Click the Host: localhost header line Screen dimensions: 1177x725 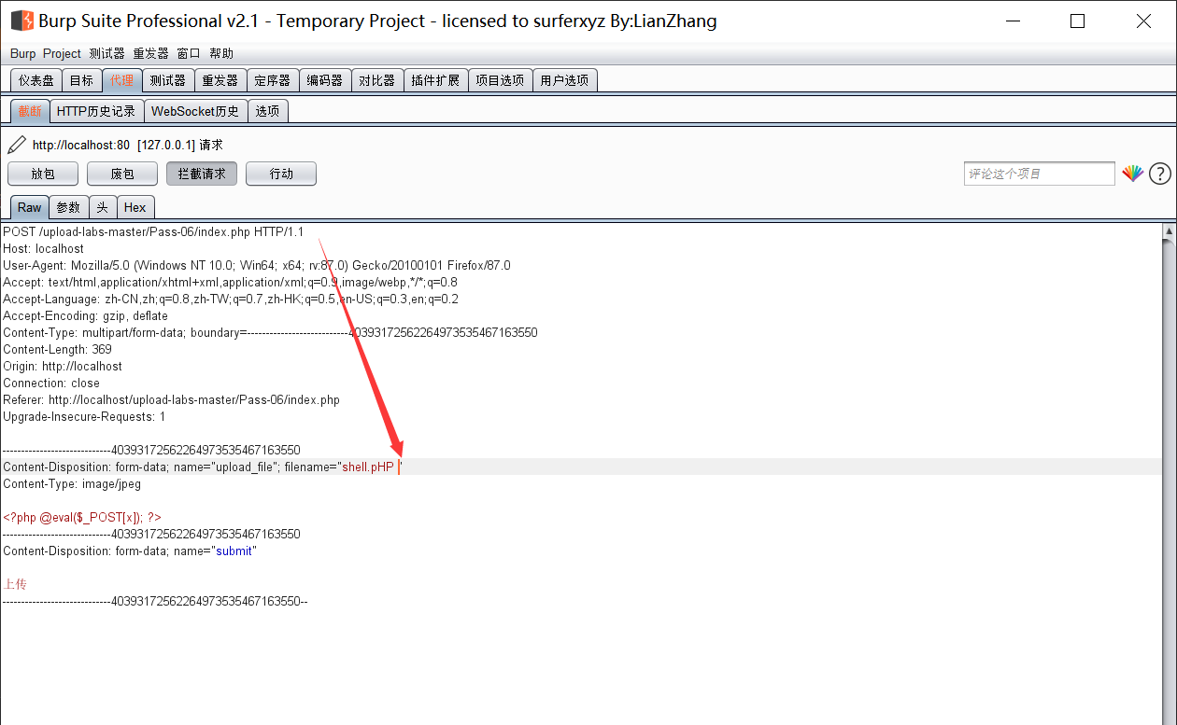43,248
